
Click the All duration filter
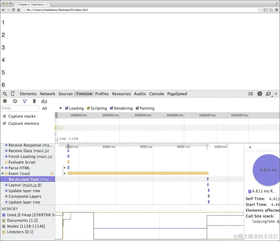click(45, 108)
